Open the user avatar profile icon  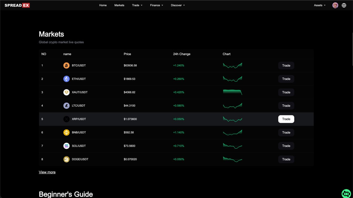pos(335,5)
